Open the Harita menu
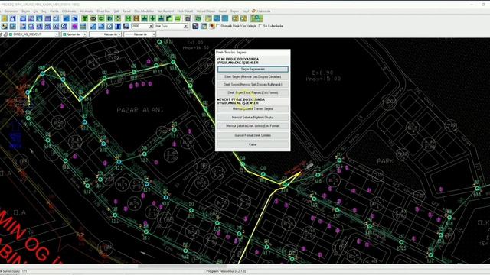 point(54,11)
